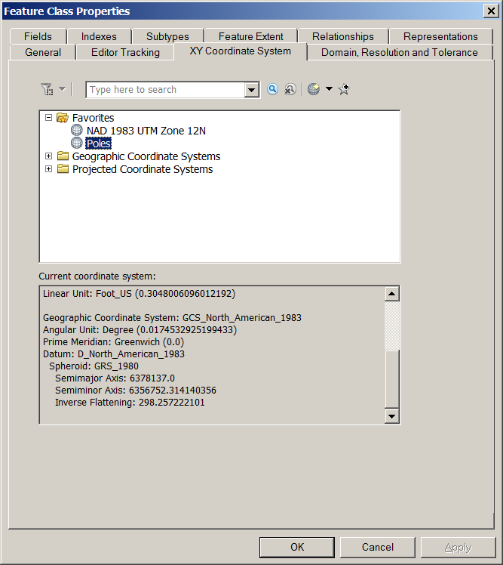Open the Add Coordinate System dropdown arrow
This screenshot has width=503, height=565.
tap(329, 88)
